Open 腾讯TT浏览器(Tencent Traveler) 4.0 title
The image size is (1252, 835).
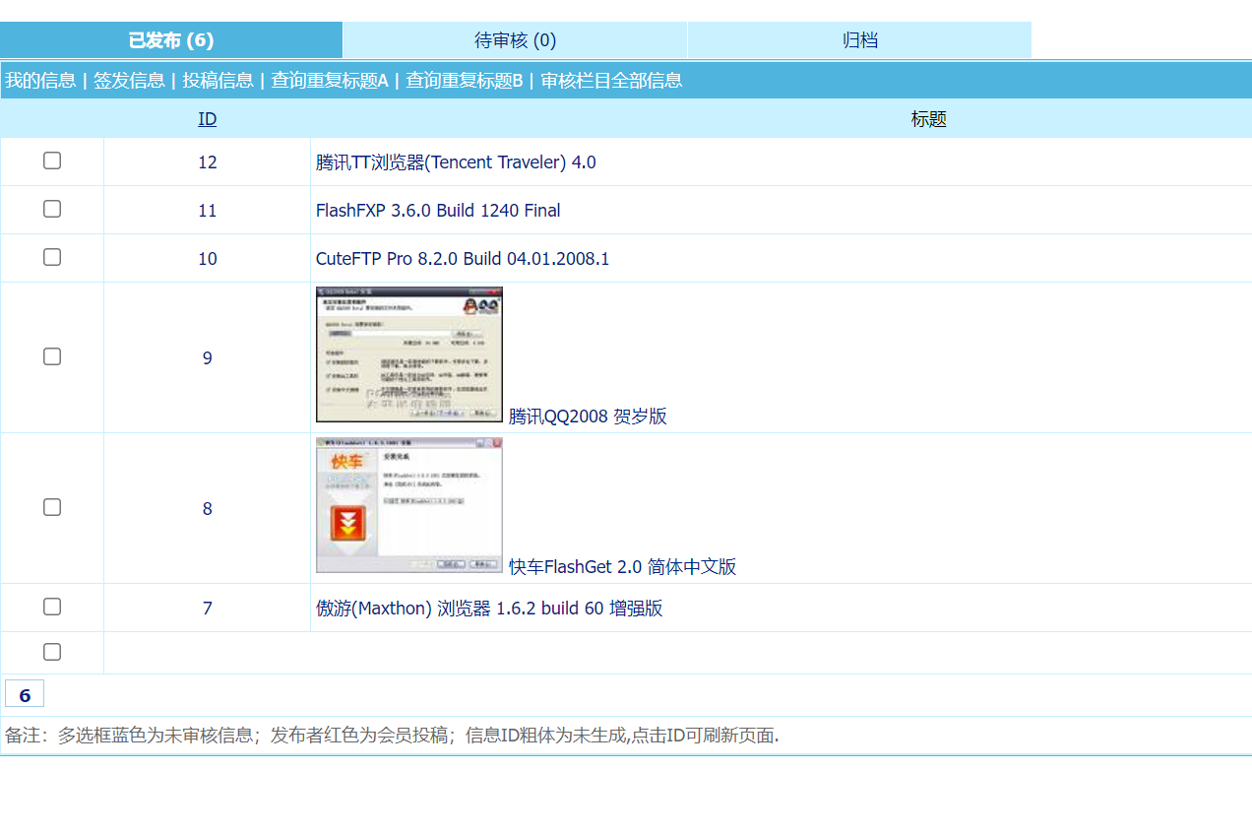click(456, 162)
